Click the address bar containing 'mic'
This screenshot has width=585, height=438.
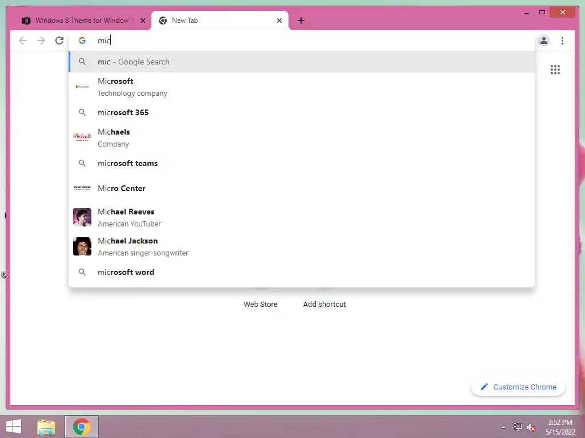pos(302,40)
